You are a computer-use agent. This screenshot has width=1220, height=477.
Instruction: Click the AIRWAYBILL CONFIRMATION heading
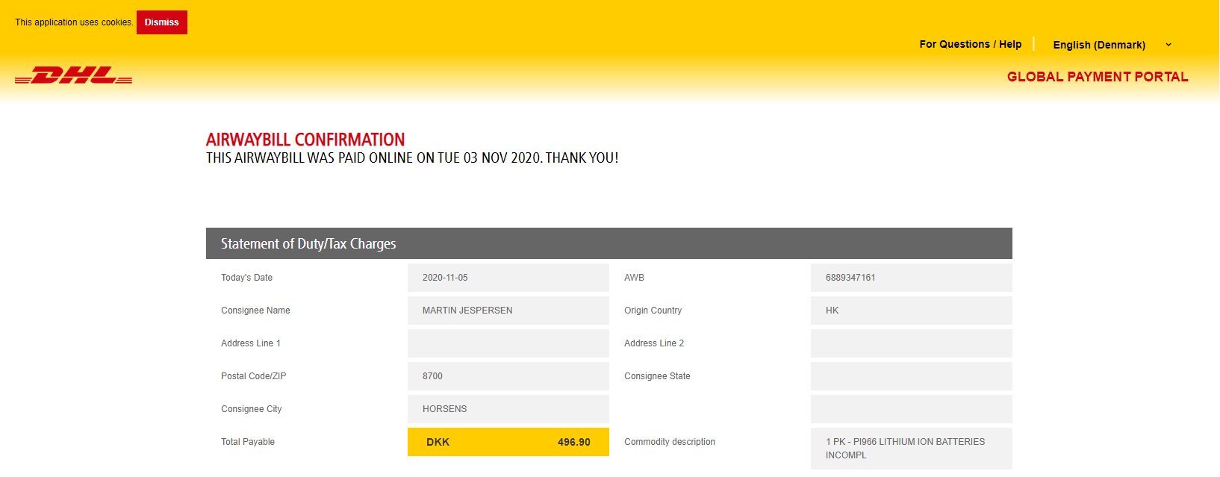pos(305,140)
